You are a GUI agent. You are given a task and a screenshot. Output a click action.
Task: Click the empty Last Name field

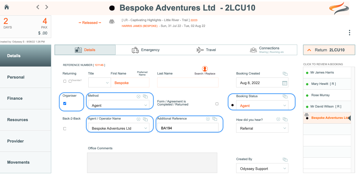pos(188,83)
